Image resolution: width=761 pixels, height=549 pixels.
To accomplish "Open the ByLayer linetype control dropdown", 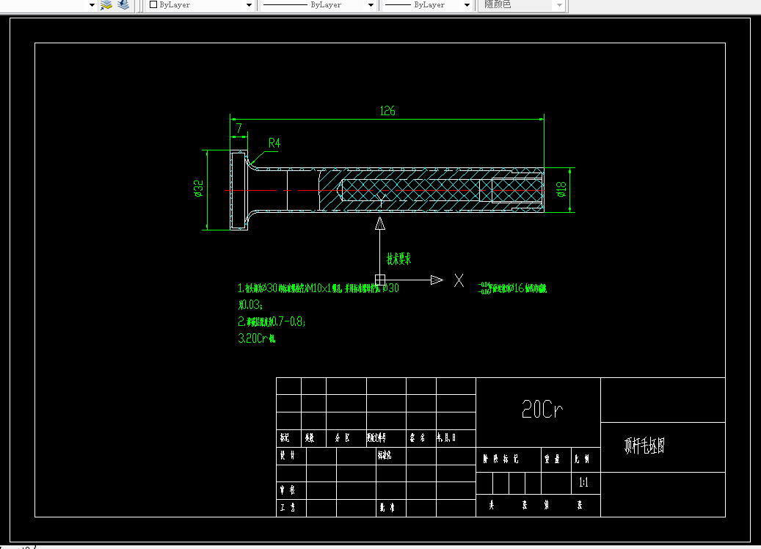I will point(318,5).
